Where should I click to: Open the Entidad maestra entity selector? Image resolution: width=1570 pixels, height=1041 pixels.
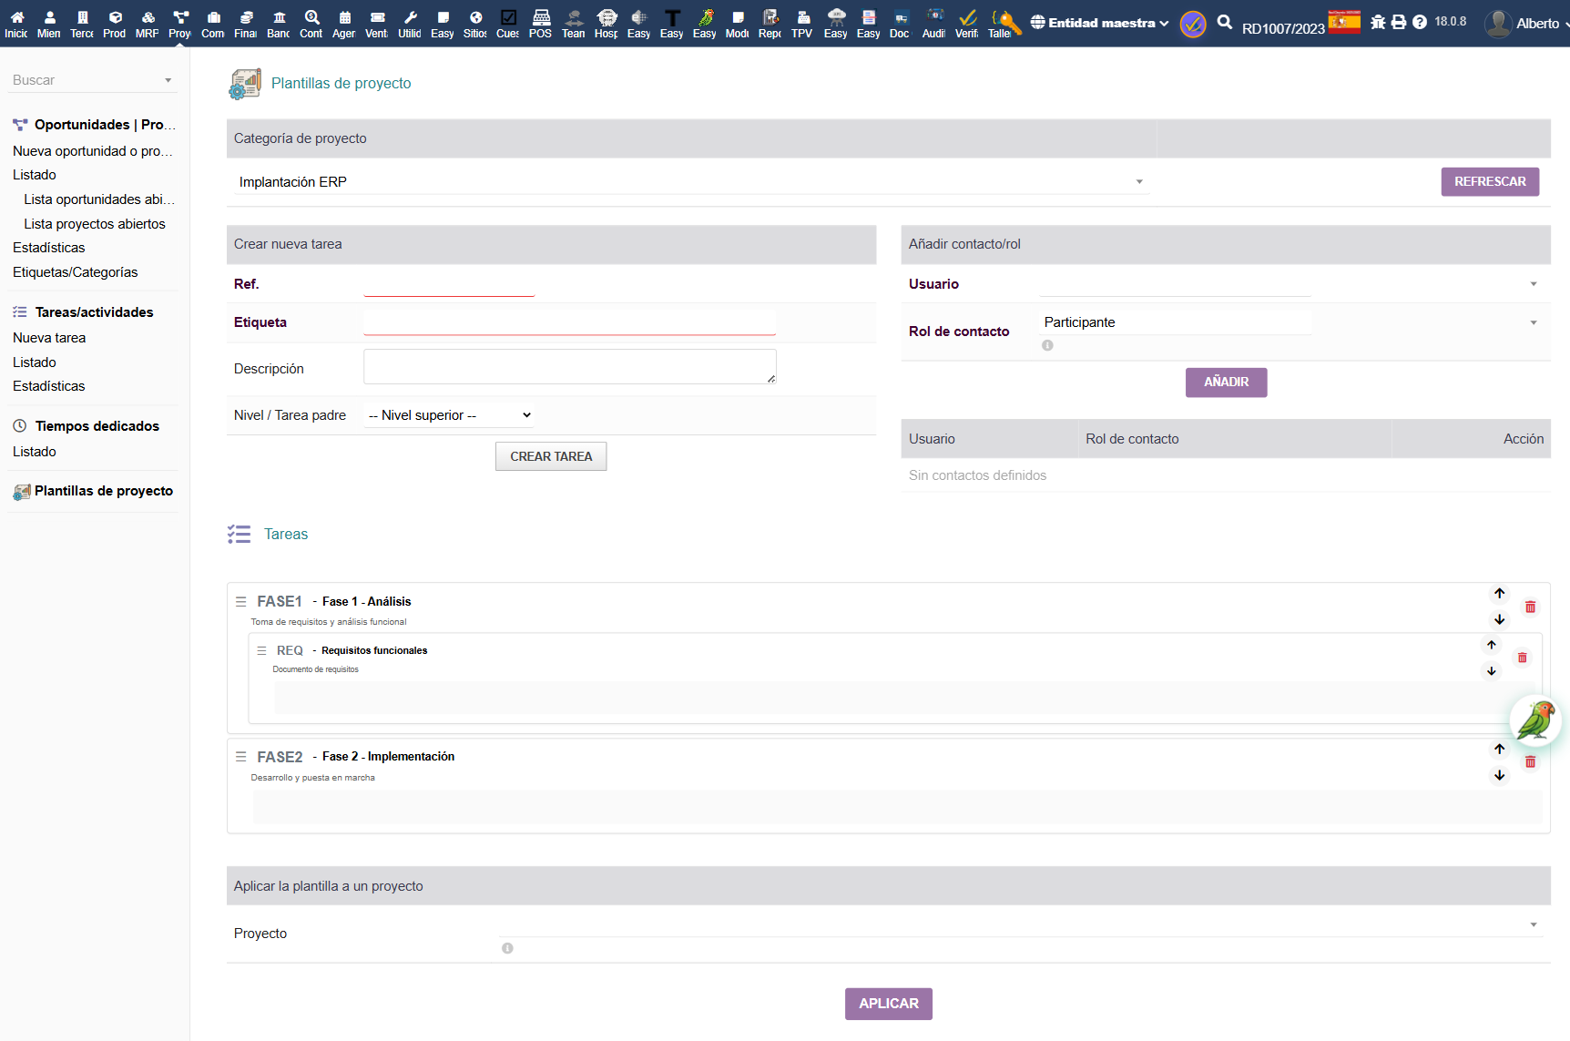tap(1100, 23)
